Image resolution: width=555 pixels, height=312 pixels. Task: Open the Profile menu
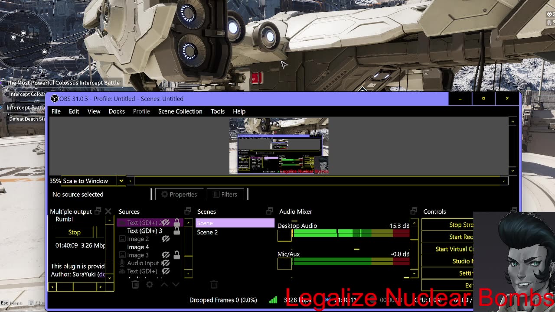tap(141, 111)
